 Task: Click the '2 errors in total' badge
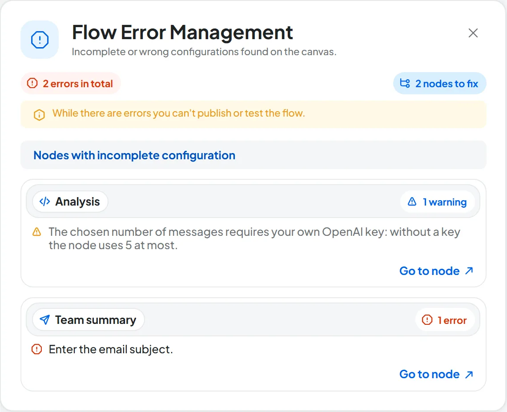point(71,84)
